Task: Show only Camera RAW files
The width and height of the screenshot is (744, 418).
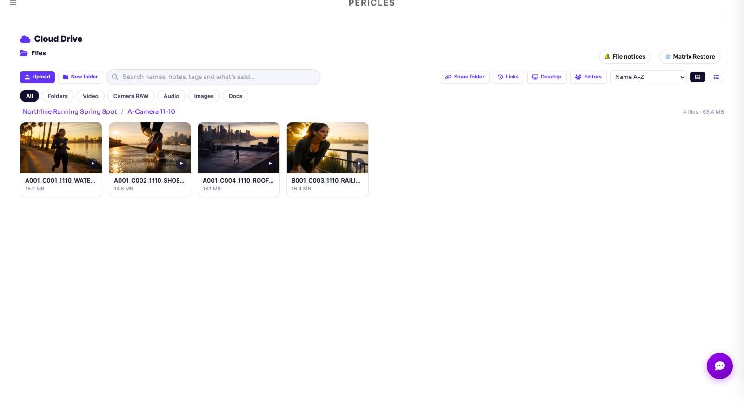Action: (x=131, y=96)
